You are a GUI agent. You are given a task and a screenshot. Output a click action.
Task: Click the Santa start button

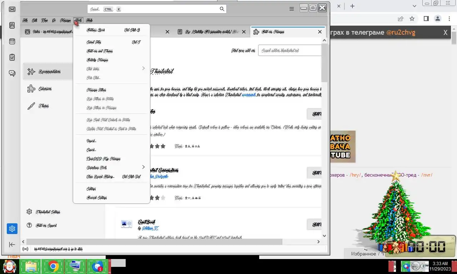(10, 267)
